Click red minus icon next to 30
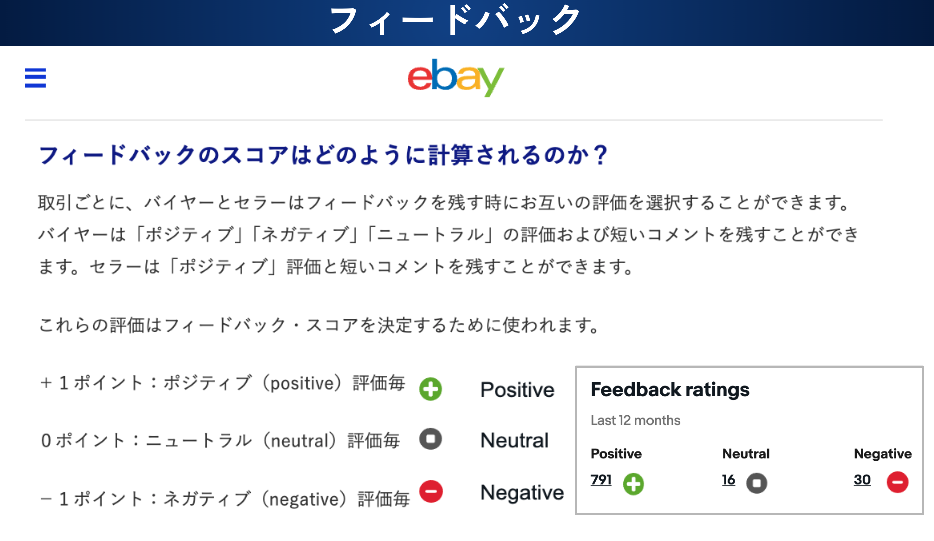Viewport: 934px width, 541px height. click(x=897, y=482)
